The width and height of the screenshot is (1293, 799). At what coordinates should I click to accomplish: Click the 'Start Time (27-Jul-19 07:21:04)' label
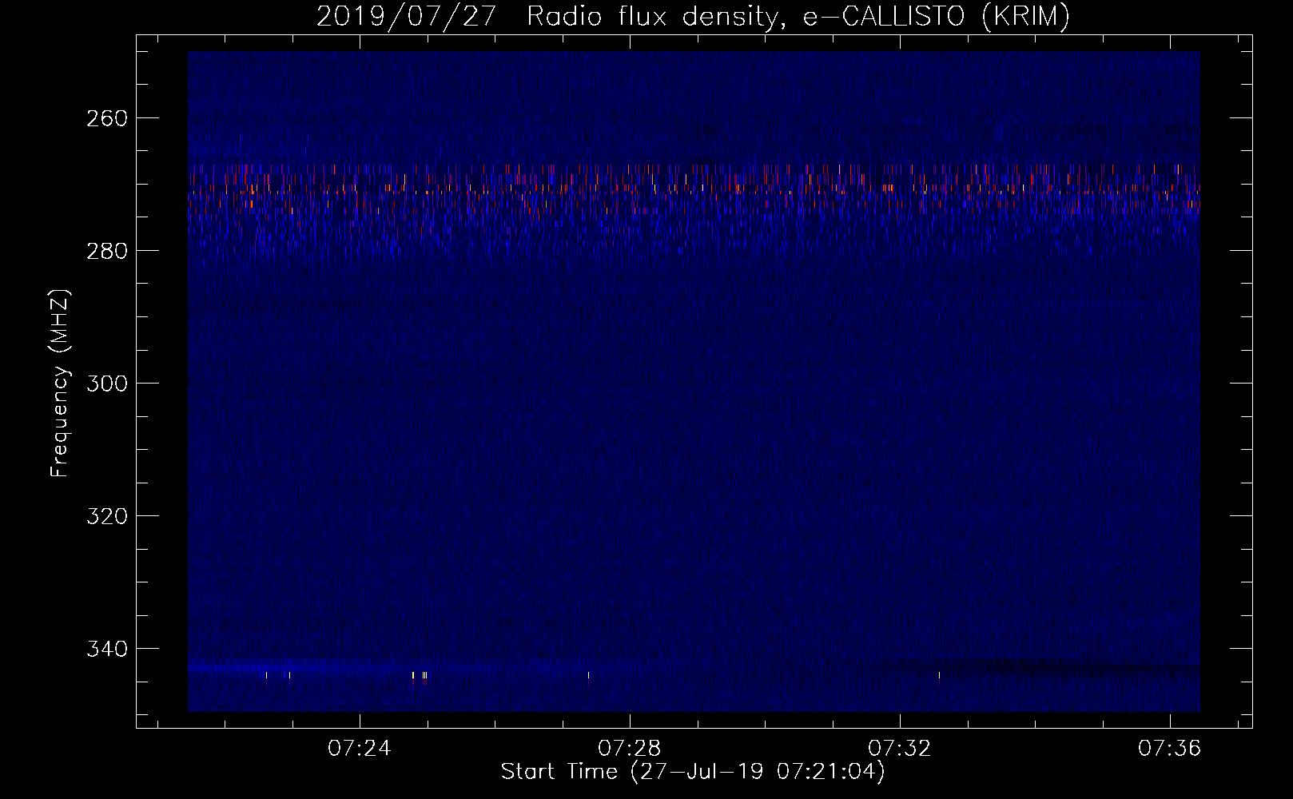pyautogui.click(x=693, y=772)
